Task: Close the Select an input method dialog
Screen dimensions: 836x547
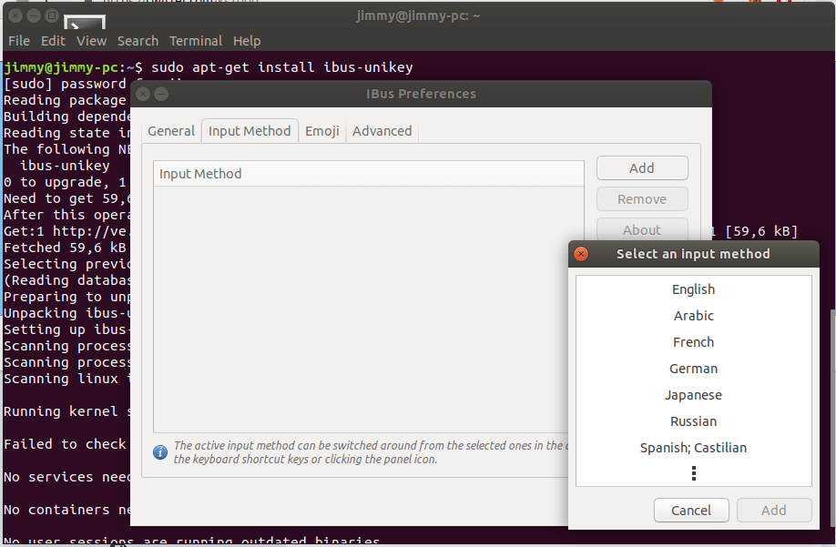Action: [x=581, y=254]
